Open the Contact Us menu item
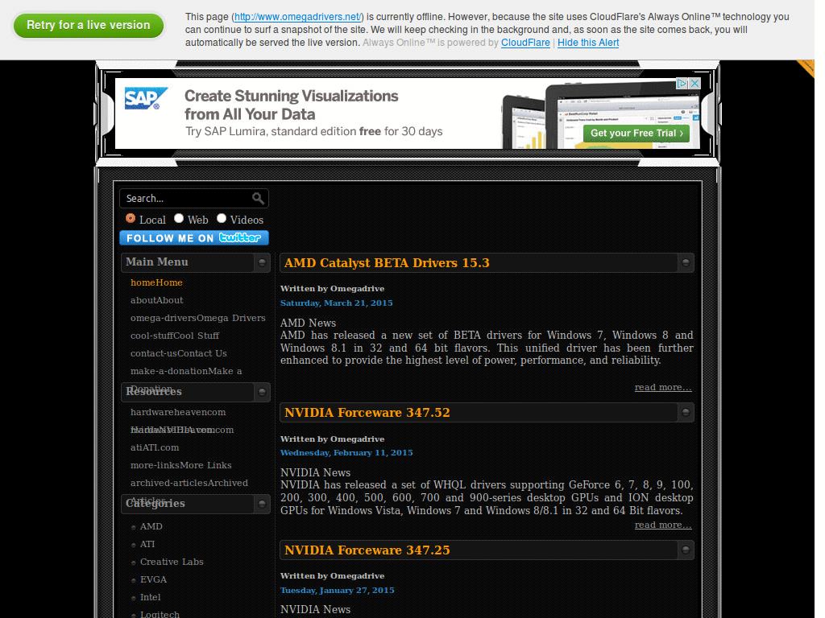The height and width of the screenshot is (618, 825). (x=178, y=353)
